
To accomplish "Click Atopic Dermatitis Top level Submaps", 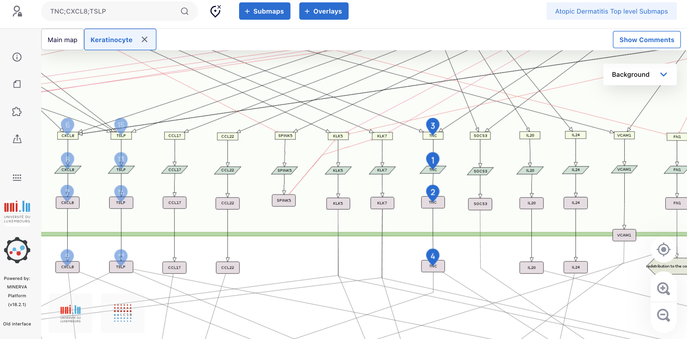I will (x=611, y=11).
